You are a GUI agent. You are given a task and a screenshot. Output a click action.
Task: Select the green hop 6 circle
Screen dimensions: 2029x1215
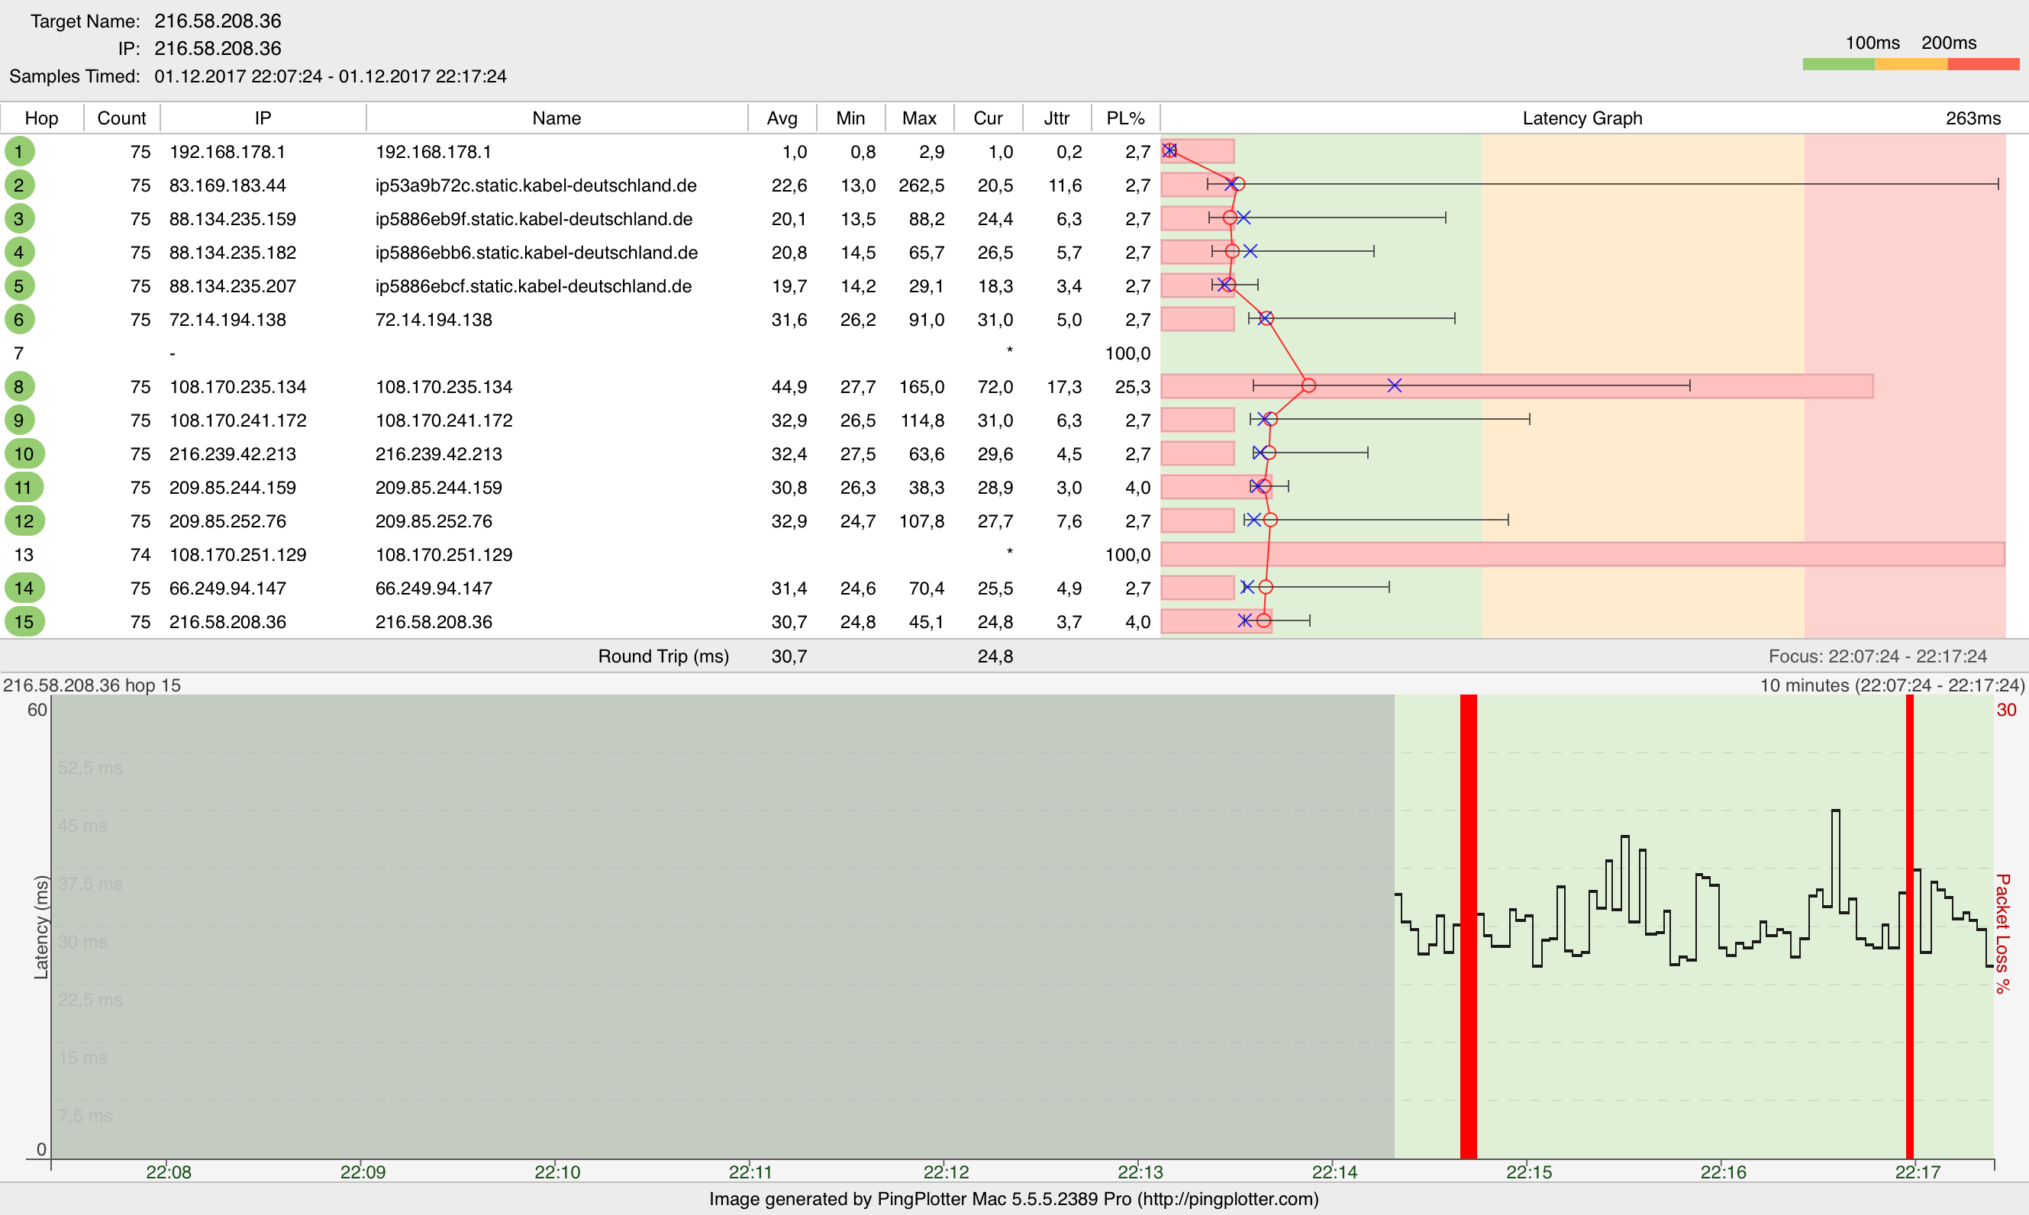[x=19, y=319]
